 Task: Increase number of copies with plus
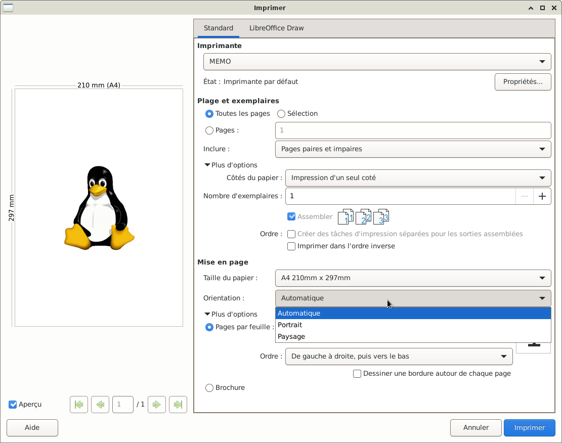(542, 196)
